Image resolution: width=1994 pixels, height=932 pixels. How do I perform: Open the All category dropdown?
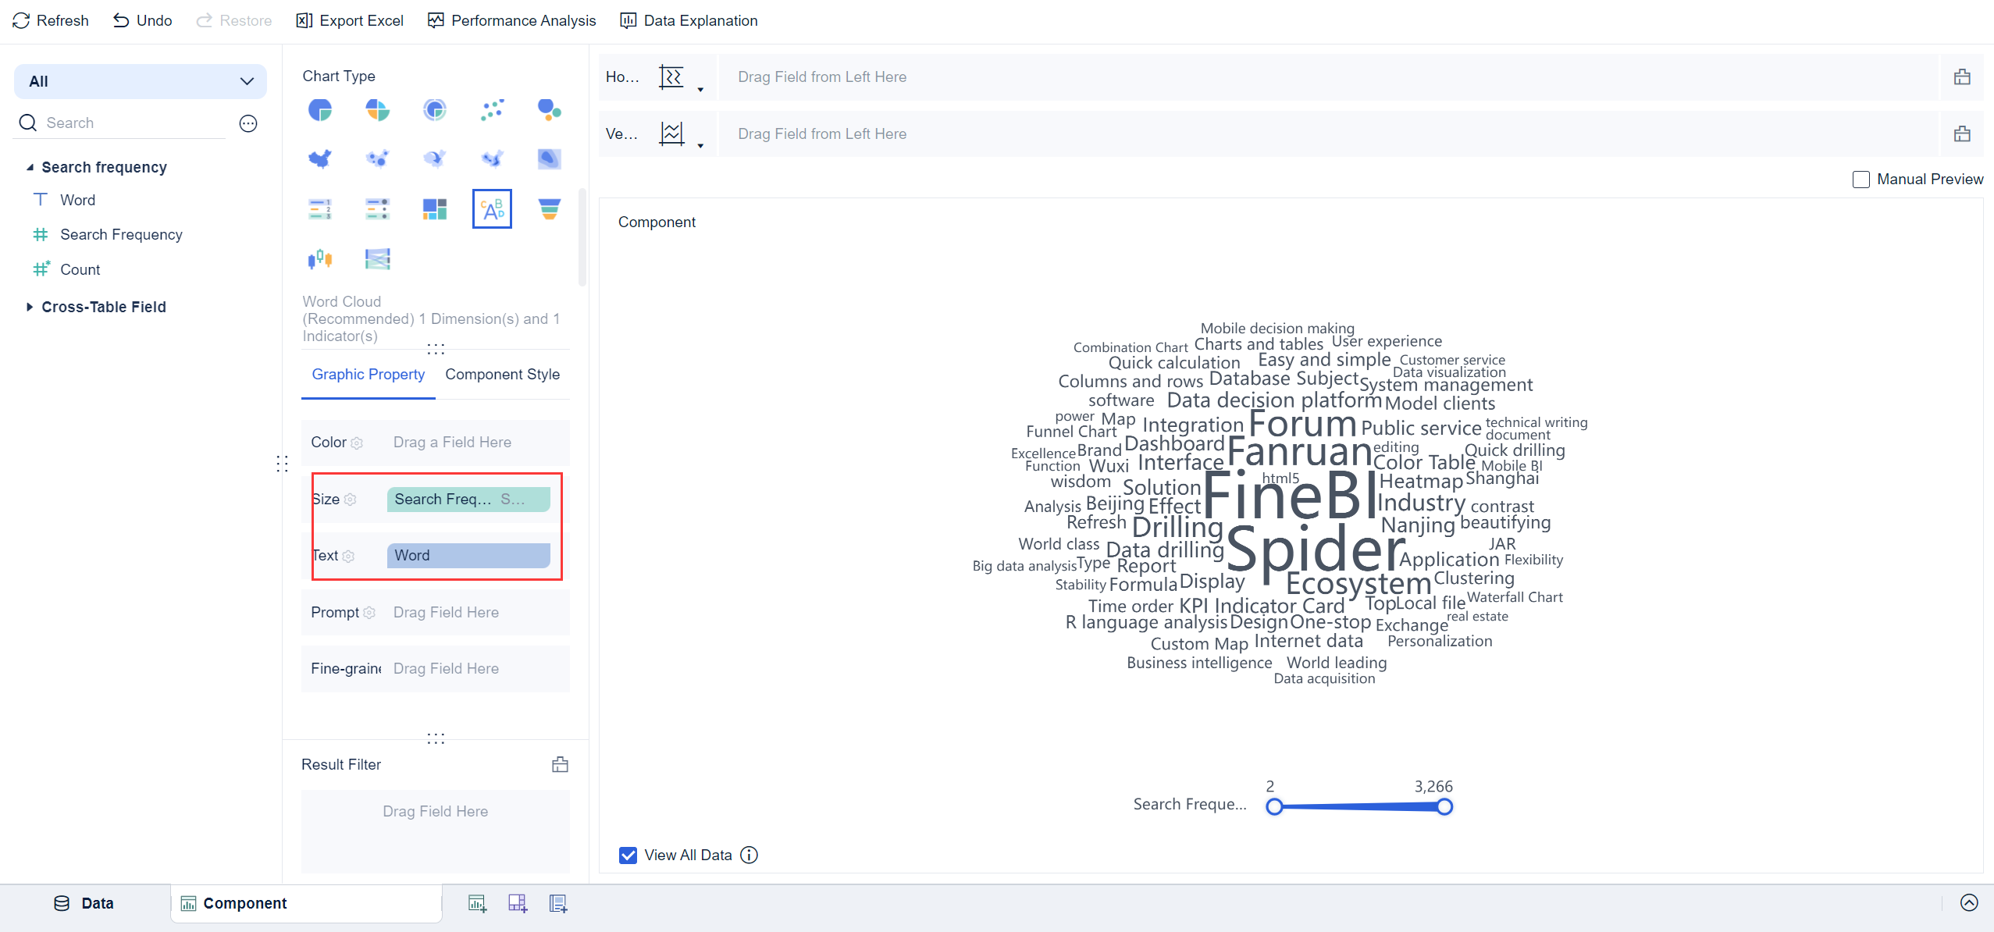(x=247, y=81)
